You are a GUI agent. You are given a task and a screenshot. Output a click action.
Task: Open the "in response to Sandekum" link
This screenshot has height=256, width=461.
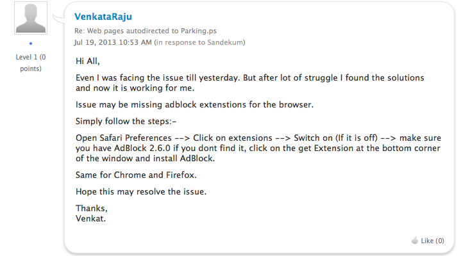point(201,42)
